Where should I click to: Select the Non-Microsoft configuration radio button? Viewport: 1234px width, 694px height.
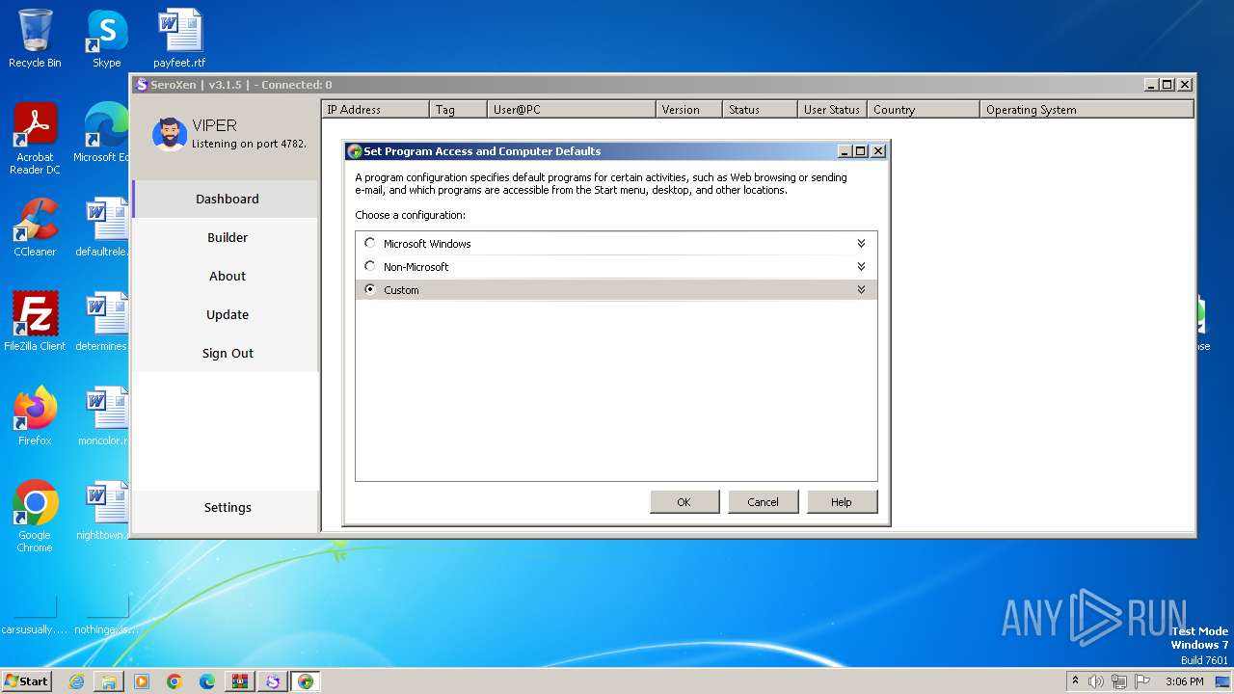370,267
